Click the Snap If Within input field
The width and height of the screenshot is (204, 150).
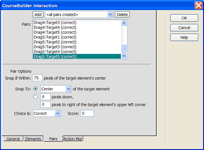click(38, 78)
